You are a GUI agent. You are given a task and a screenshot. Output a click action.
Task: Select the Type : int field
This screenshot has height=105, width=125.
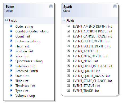click(22, 91)
